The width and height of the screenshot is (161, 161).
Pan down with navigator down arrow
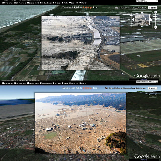[x=142, y=26]
